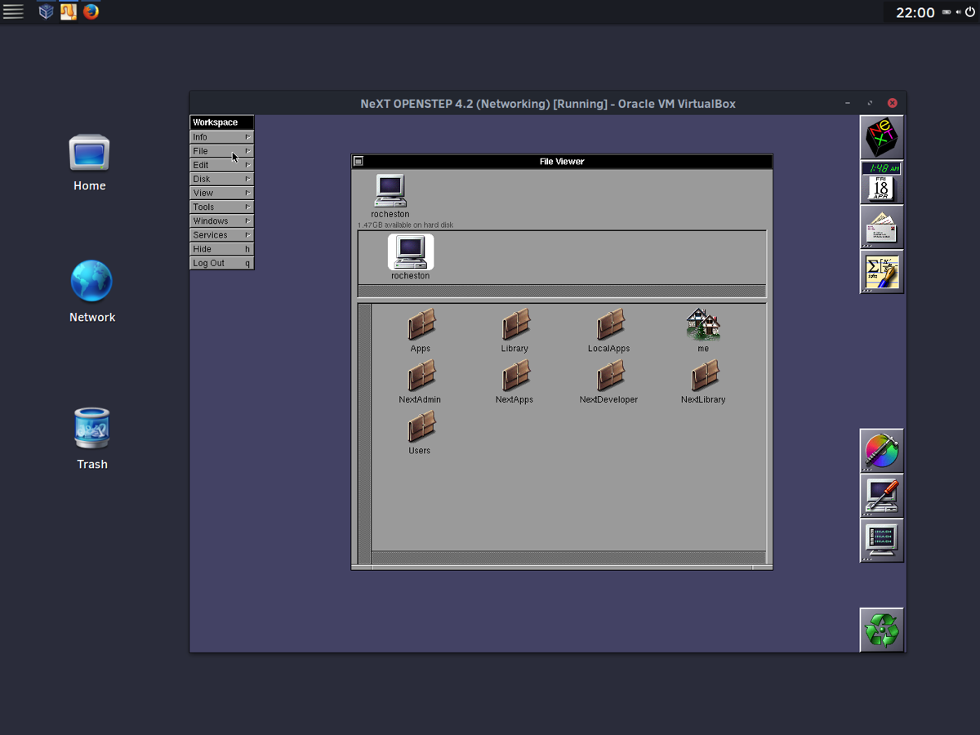Open the clock and calendar dock tile
Viewport: 980px width, 735px height.
point(882,181)
